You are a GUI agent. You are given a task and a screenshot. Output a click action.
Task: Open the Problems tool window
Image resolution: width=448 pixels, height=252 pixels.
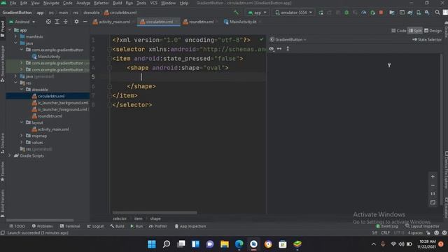coord(42,226)
